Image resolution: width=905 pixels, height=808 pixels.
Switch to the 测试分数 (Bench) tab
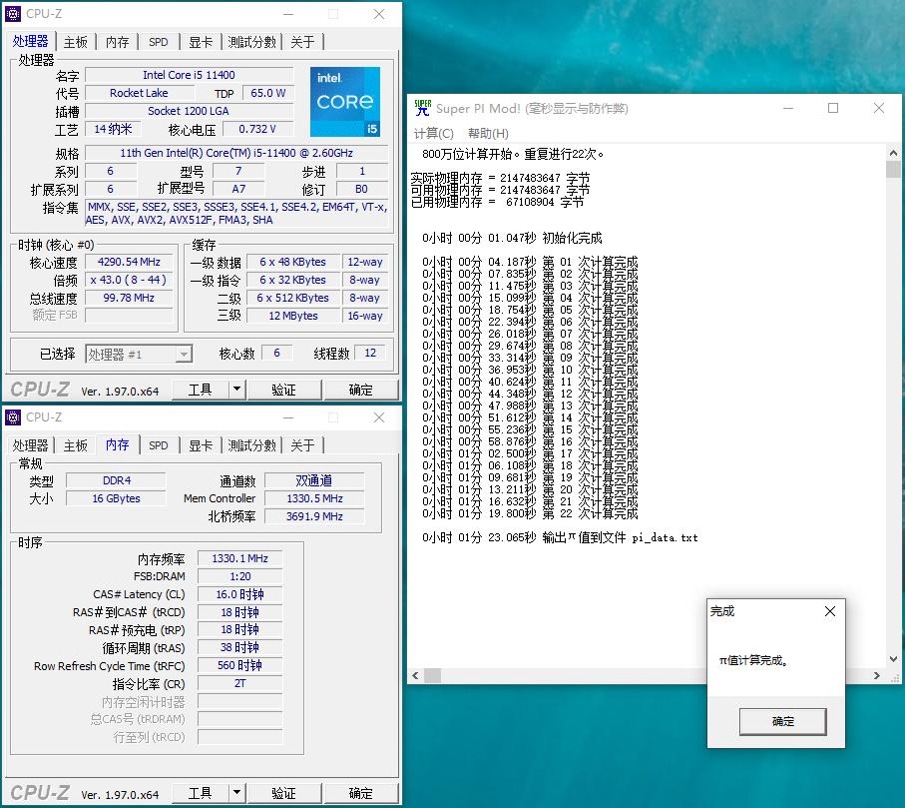250,41
